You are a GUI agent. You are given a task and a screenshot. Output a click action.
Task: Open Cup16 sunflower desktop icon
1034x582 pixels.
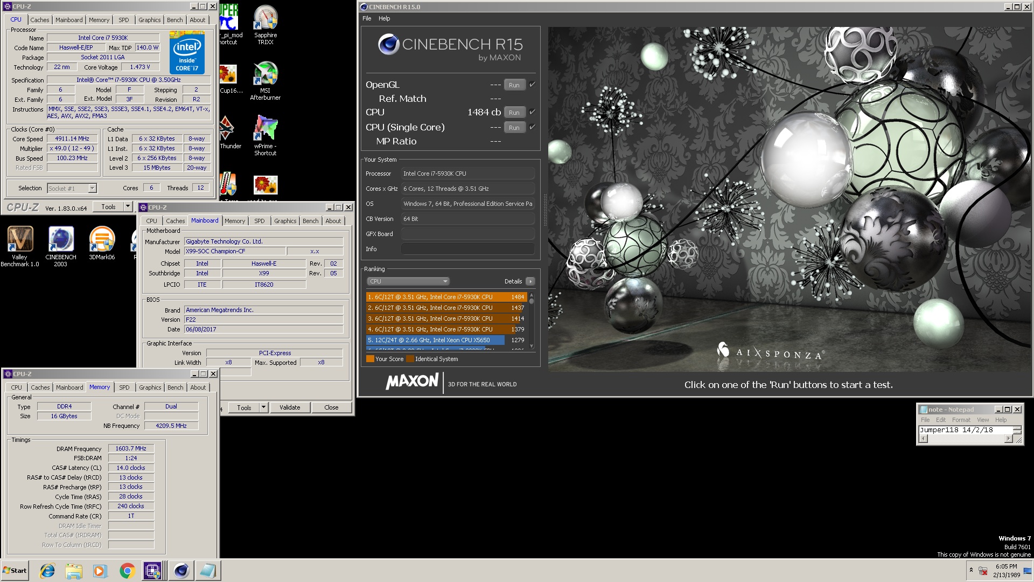(230, 79)
